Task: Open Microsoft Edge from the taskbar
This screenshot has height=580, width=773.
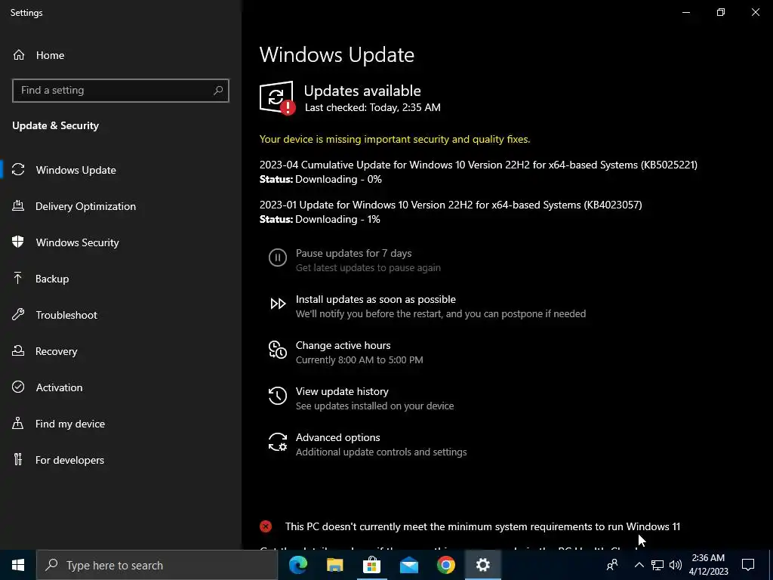Action: click(297, 565)
